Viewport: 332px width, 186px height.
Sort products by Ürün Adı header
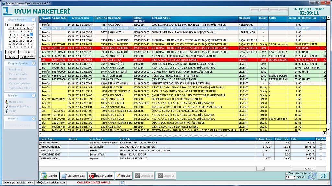(187, 139)
